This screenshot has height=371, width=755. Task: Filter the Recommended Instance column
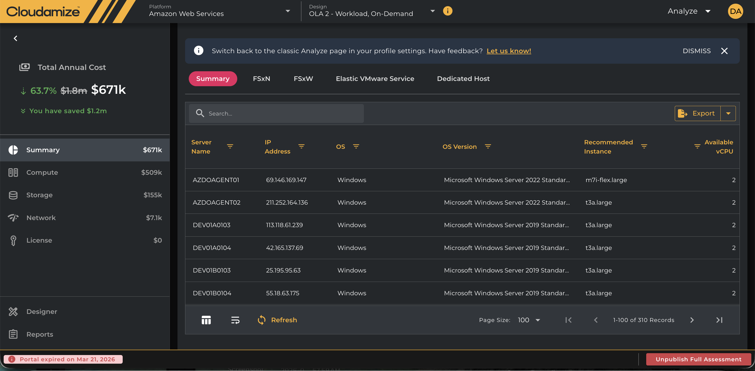pyautogui.click(x=644, y=146)
